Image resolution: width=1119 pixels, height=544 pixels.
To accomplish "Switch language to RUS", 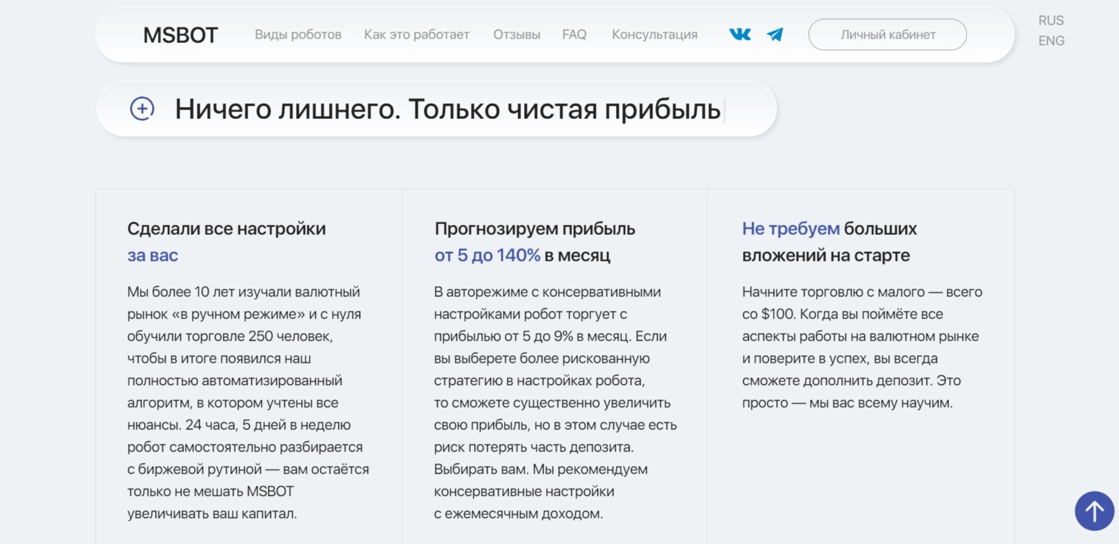I will coord(1051,20).
